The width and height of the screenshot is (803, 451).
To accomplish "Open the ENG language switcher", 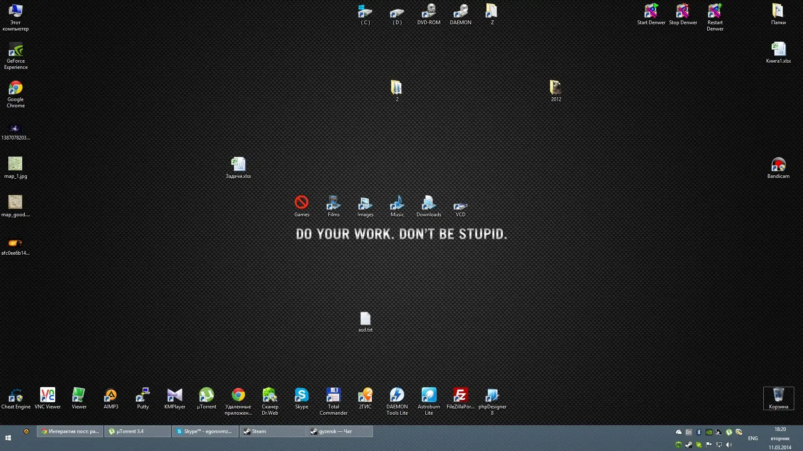I will tap(753, 438).
